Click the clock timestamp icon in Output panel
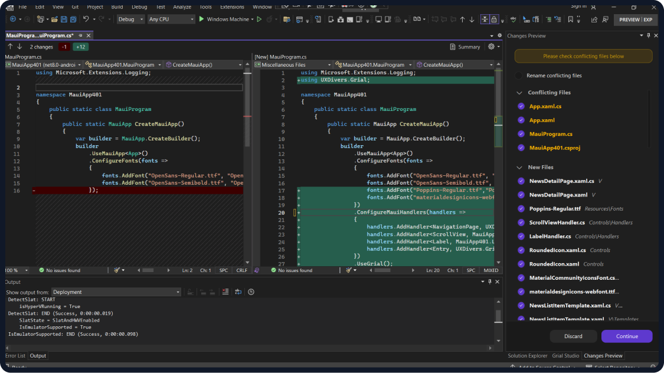The width and height of the screenshot is (664, 373). tap(251, 292)
